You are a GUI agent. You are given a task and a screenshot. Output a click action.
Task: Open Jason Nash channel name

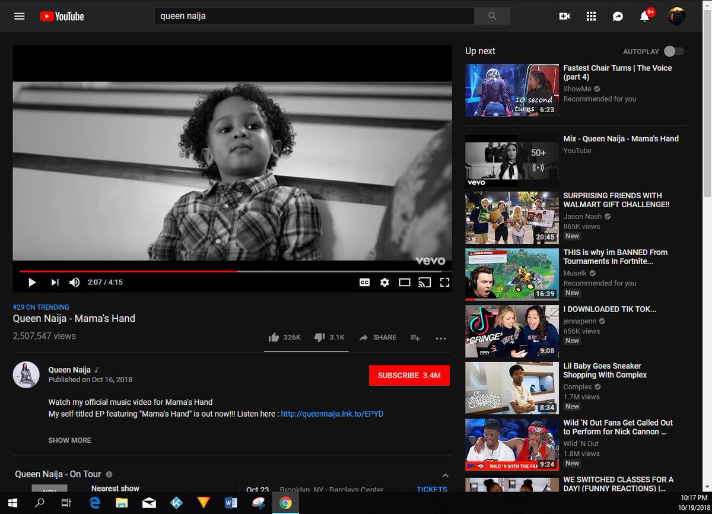[582, 217]
